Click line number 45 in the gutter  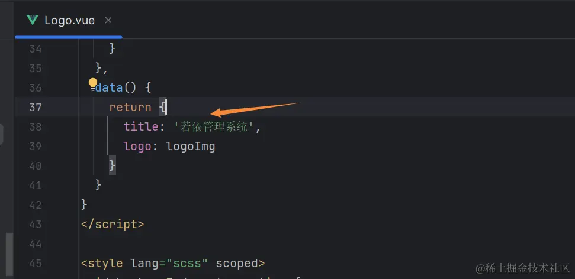pos(35,263)
